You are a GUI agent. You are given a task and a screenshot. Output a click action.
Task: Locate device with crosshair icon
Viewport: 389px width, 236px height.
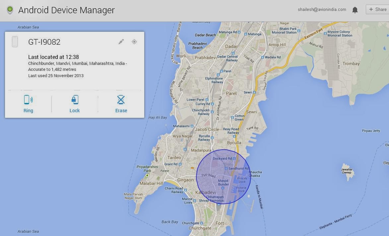pos(134,42)
